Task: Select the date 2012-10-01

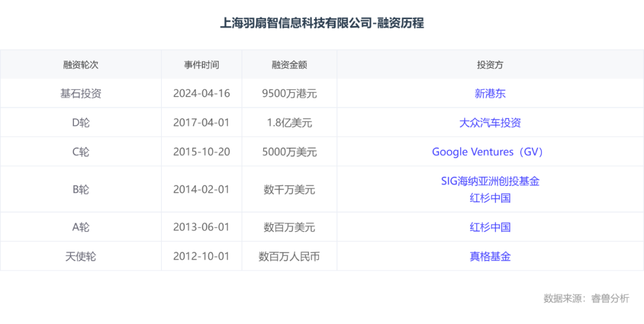Action: (x=202, y=257)
